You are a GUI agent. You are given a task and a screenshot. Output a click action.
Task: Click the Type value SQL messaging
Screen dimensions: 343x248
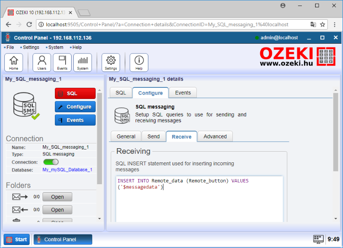click(58, 154)
